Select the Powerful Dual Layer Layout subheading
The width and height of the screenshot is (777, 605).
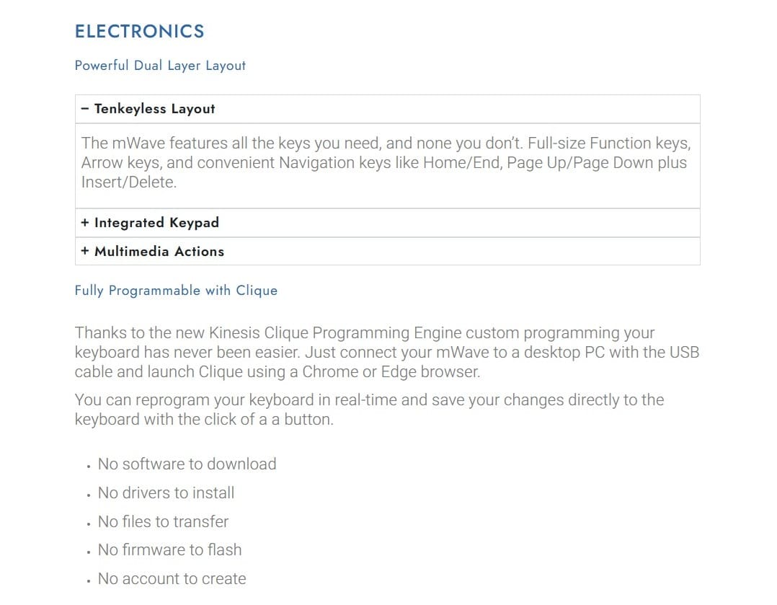click(160, 66)
